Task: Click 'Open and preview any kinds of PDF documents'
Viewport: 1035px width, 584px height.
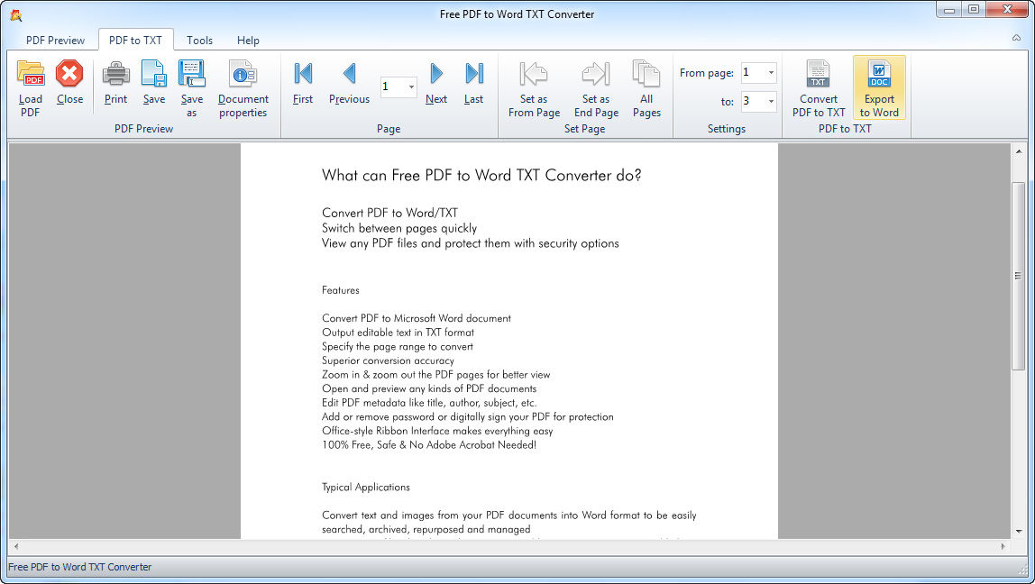Action: coord(429,388)
